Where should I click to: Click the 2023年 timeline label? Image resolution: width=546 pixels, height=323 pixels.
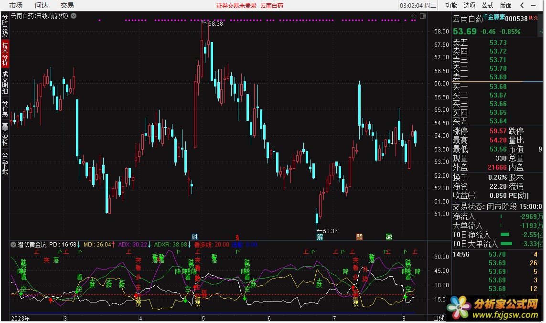click(x=20, y=319)
